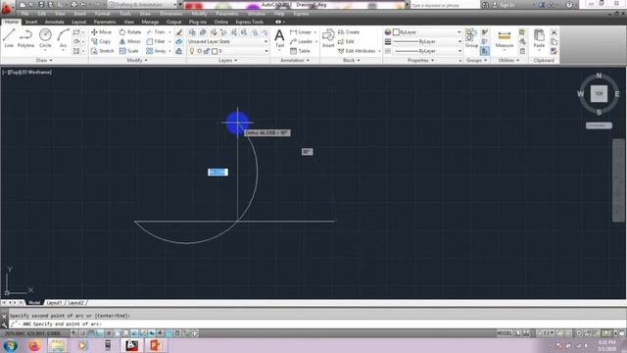Open the Dimension menu
This screenshot has height=353, width=627.
click(x=170, y=14)
